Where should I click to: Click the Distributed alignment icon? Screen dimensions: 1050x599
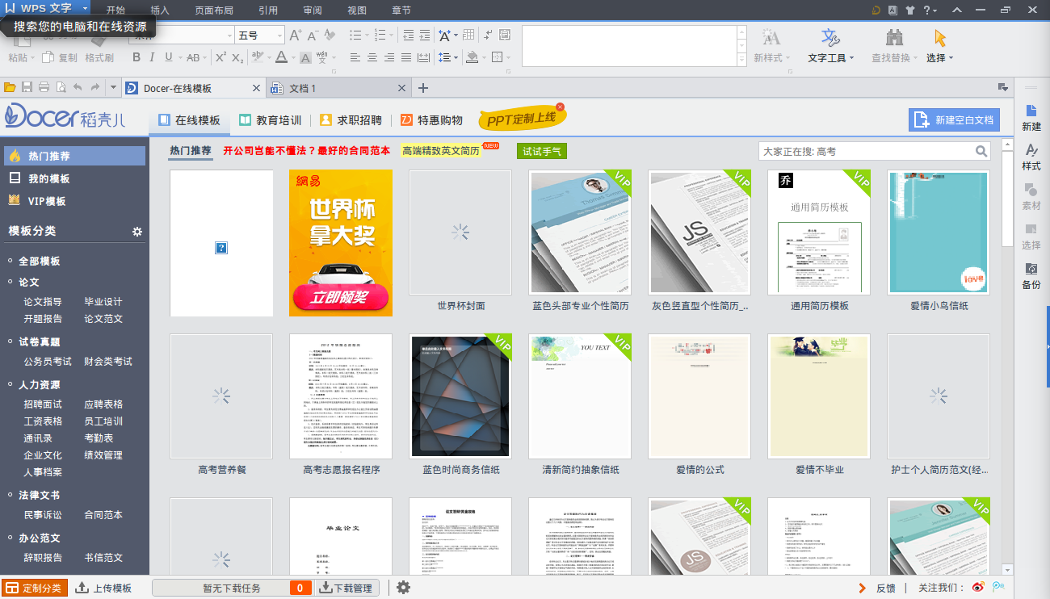tap(424, 57)
